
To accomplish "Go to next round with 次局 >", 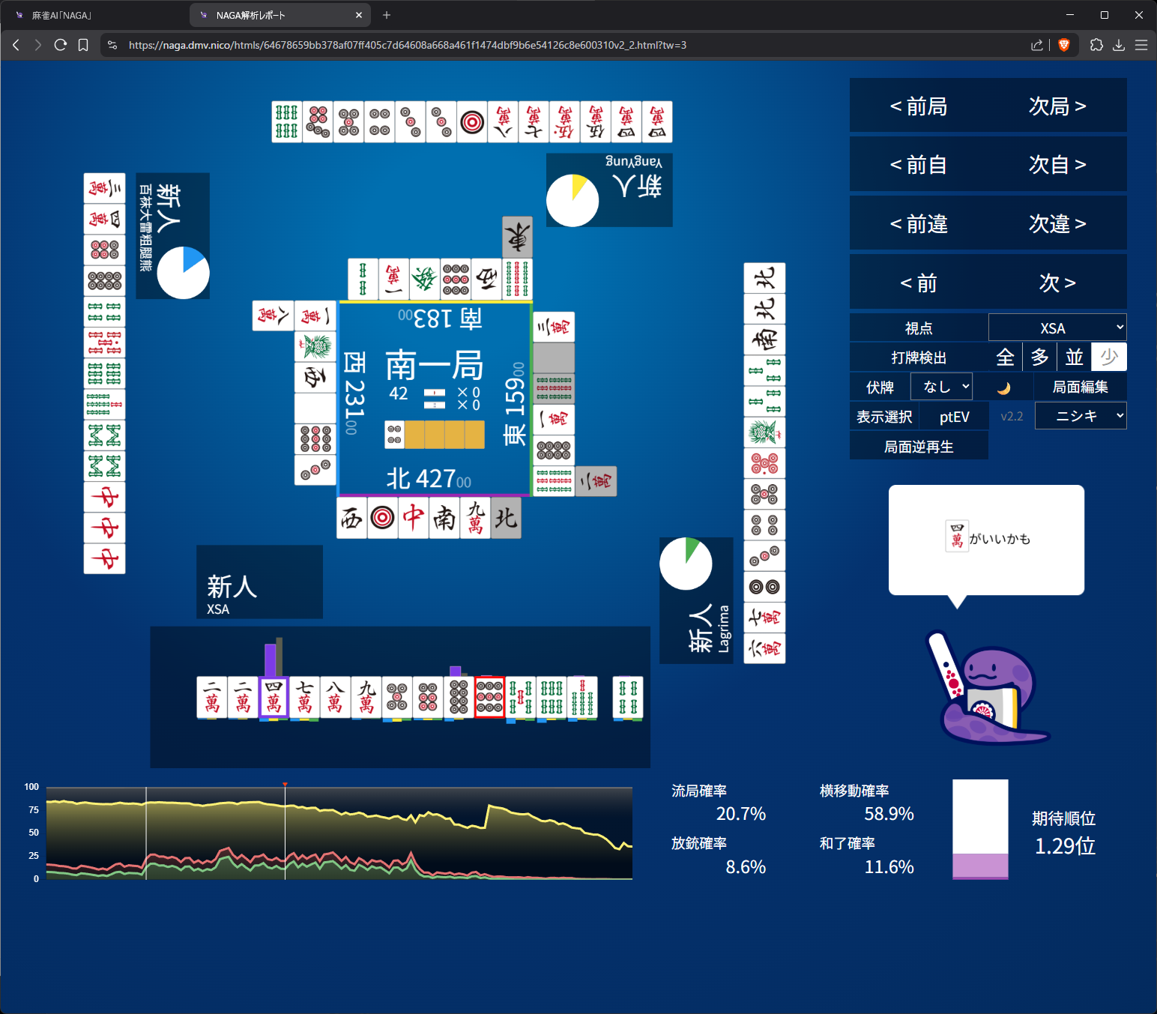I will [1057, 106].
